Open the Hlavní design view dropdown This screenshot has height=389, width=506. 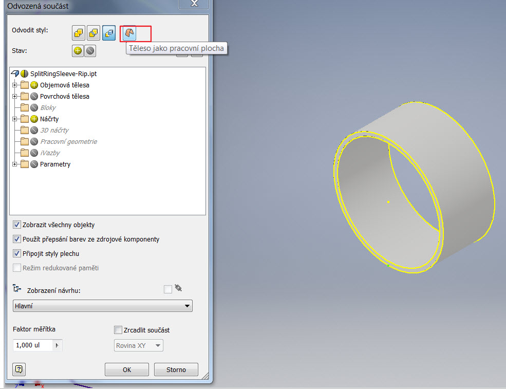103,306
